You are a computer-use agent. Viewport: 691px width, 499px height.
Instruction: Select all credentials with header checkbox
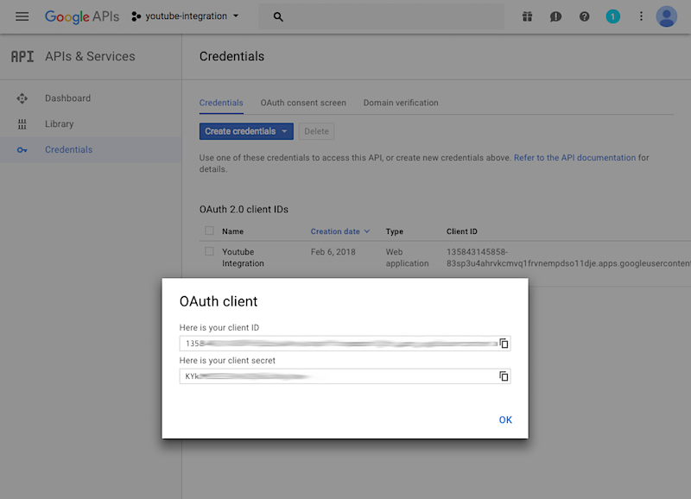(209, 231)
